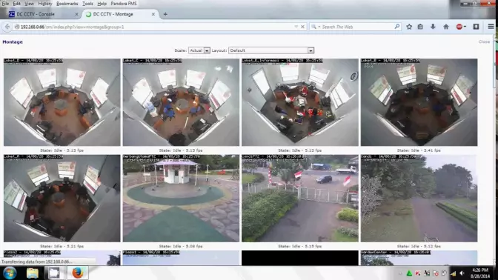Stop loading with the X button
The height and width of the screenshot is (280, 498).
click(x=302, y=27)
